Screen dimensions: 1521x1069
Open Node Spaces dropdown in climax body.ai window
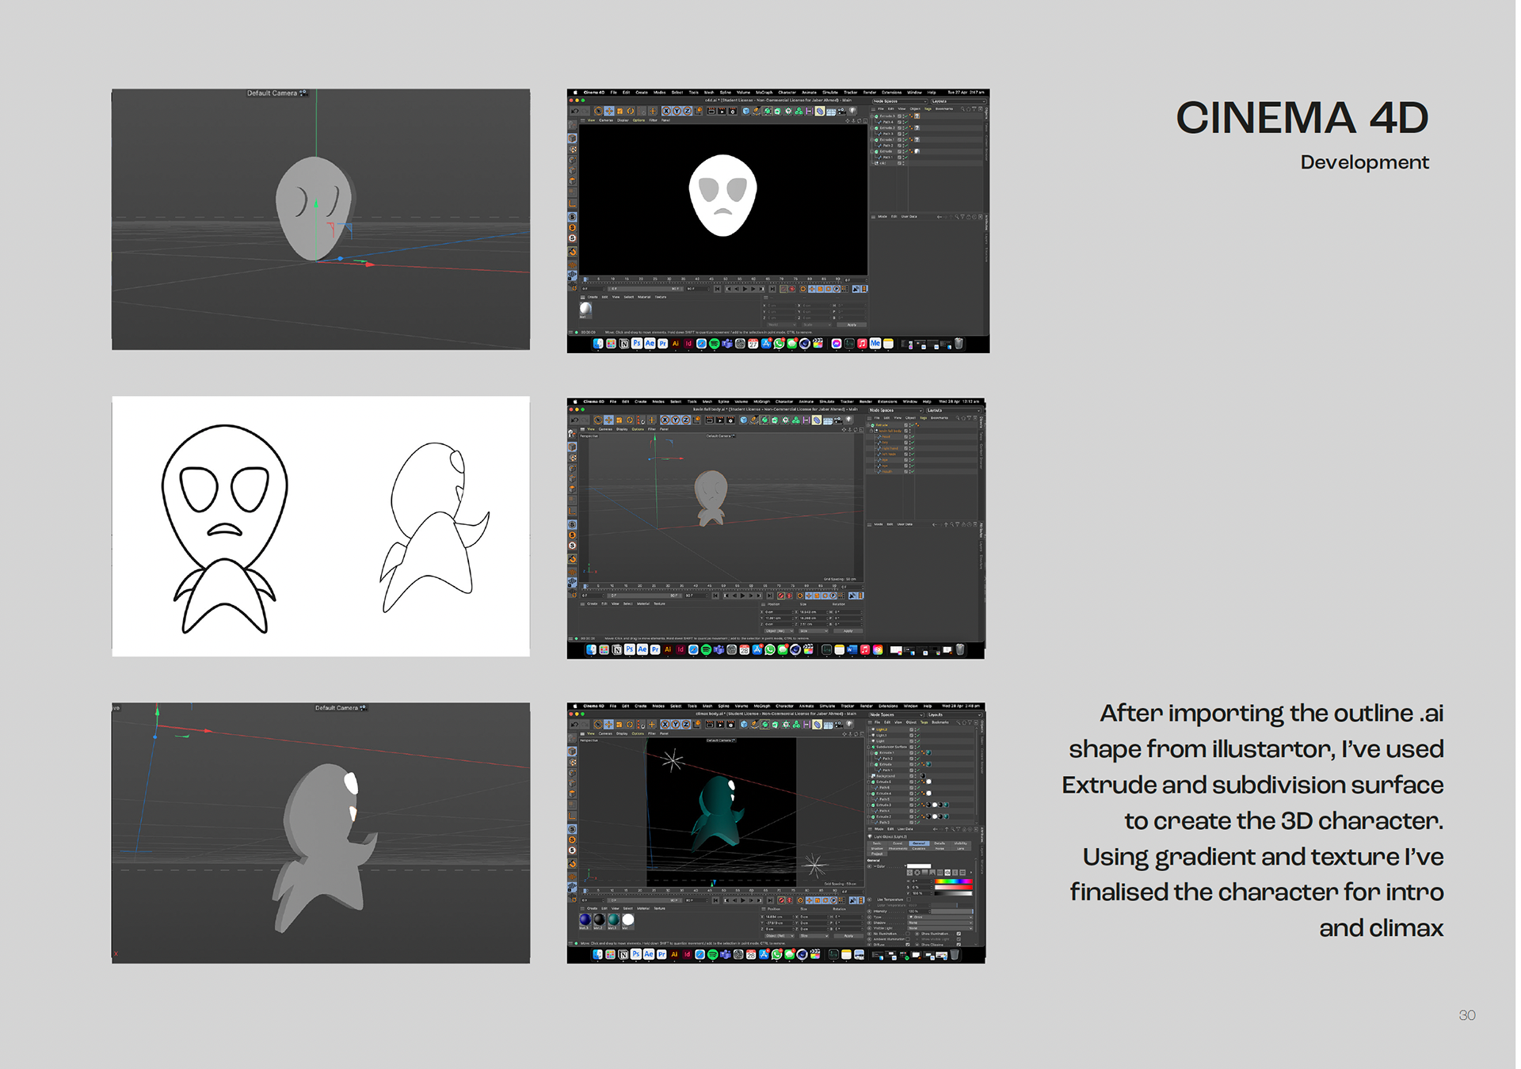[896, 715]
